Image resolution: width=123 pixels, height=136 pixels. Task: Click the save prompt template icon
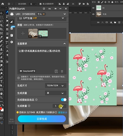[56, 71]
